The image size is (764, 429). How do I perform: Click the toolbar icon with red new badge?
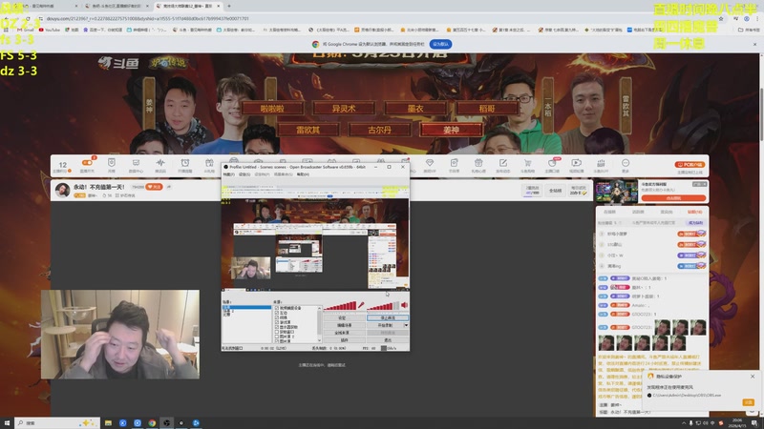pos(552,162)
